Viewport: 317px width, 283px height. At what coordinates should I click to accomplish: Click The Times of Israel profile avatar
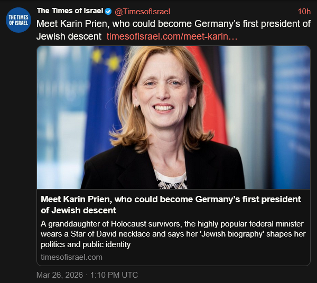(18, 20)
